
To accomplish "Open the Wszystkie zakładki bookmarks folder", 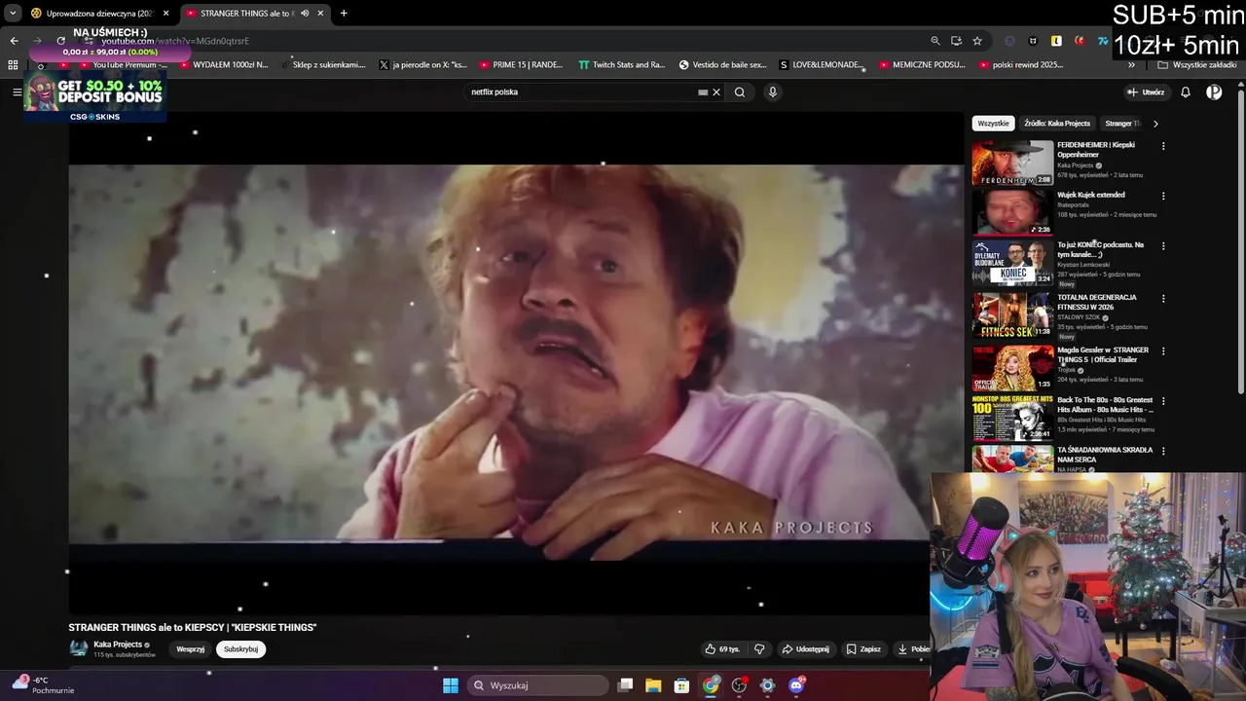I will pos(1197,65).
